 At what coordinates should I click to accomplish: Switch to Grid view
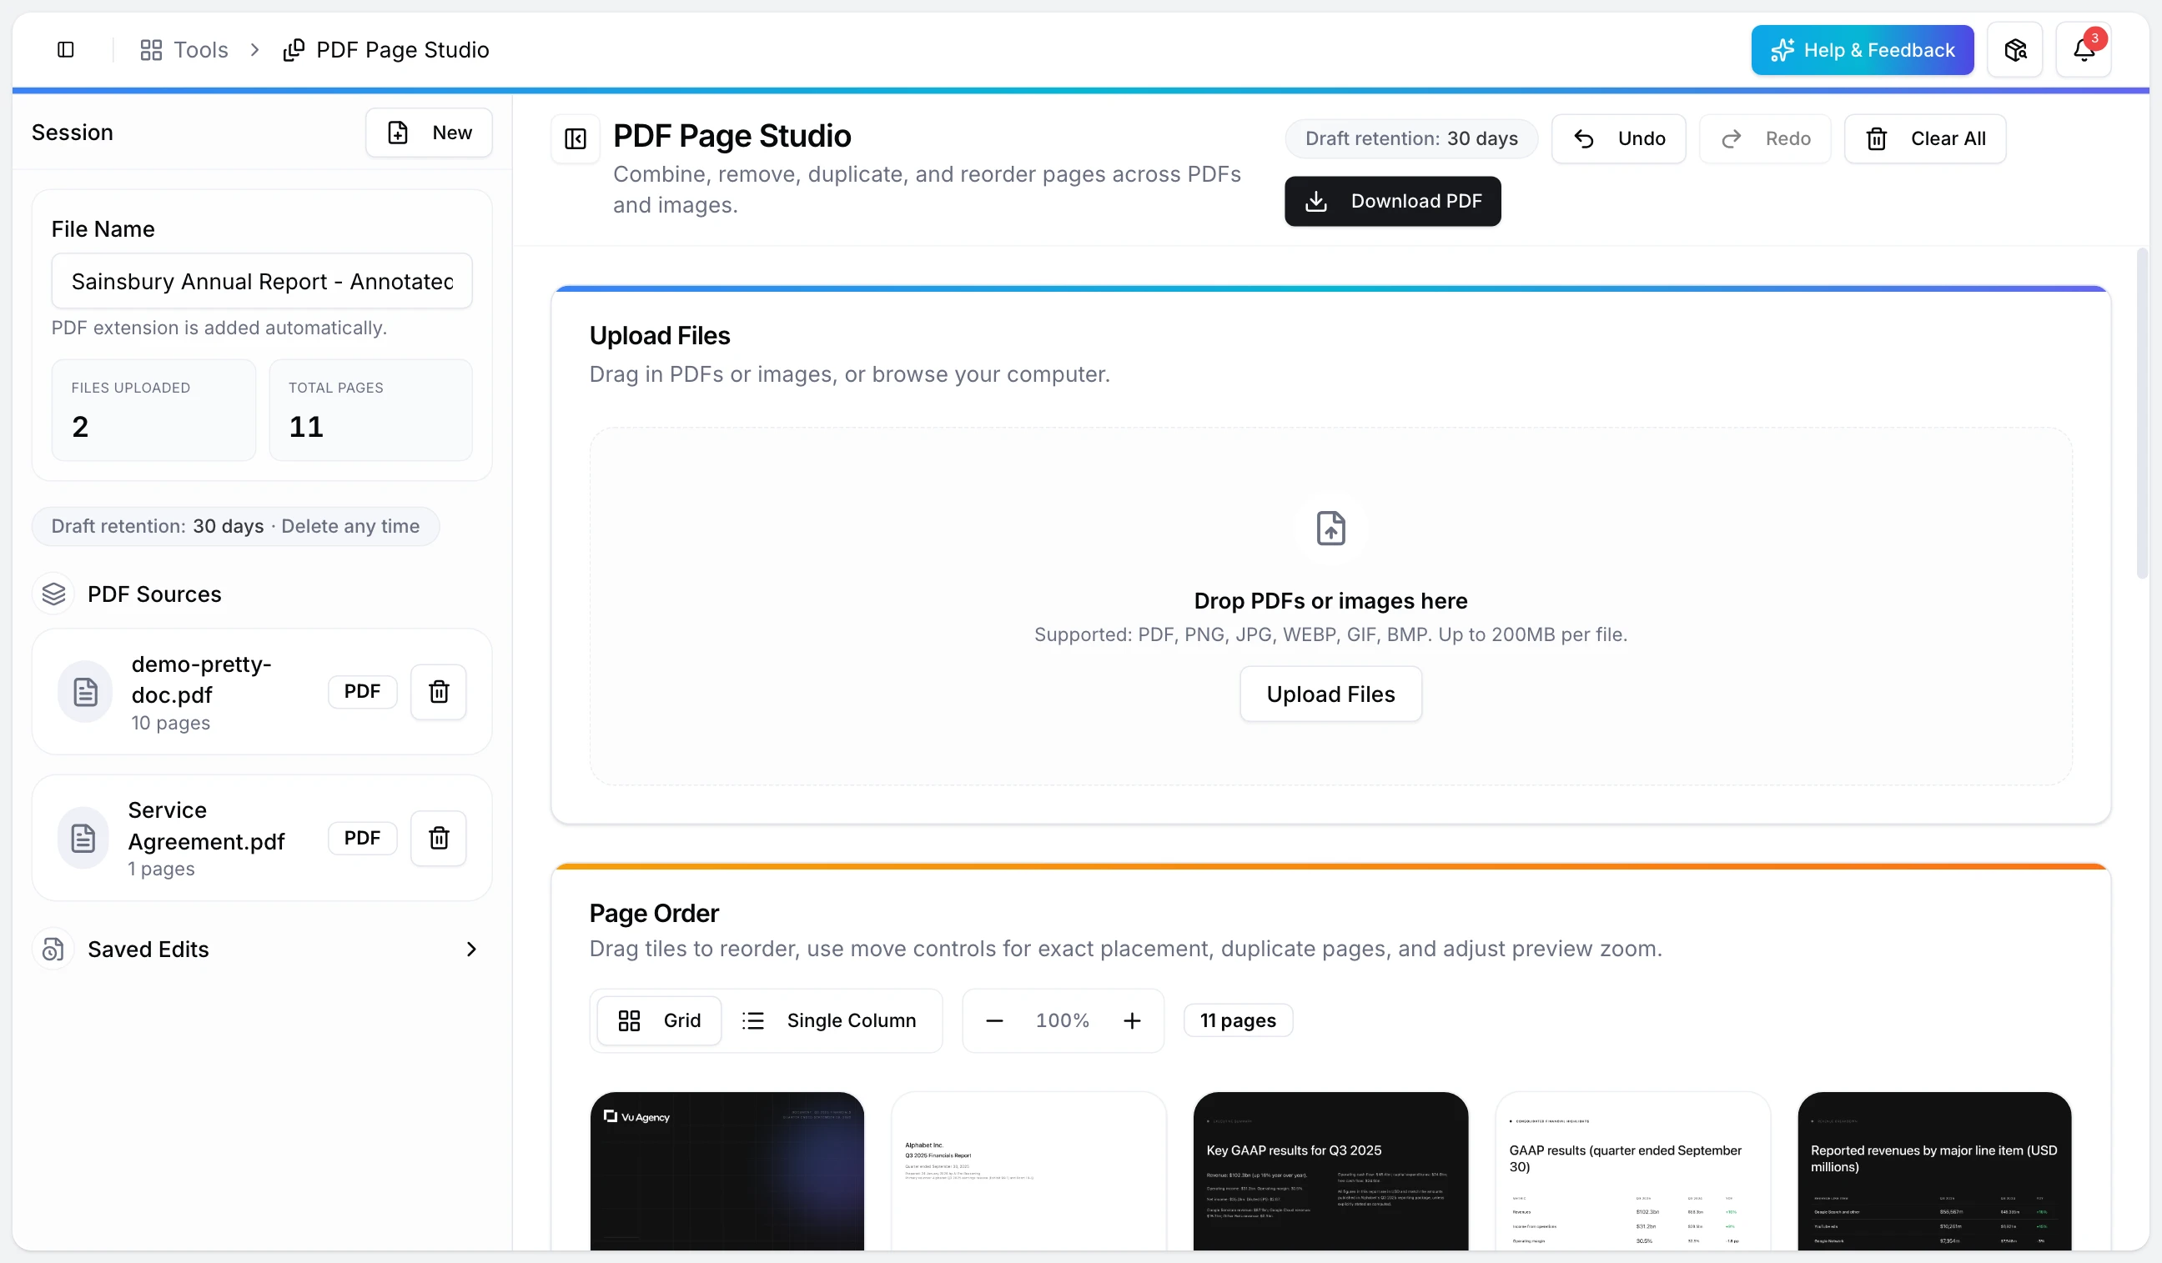click(x=659, y=1021)
